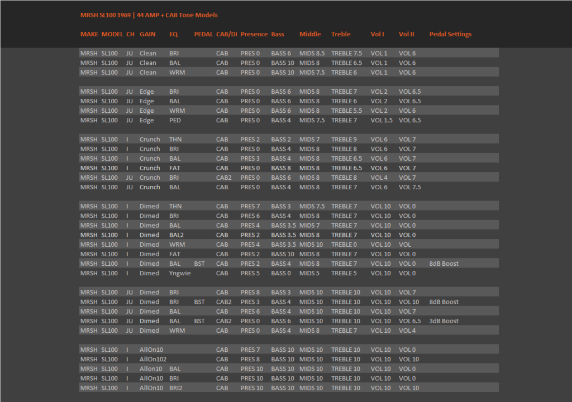This screenshot has width=572, height=402.
Task: Click the MODEL column header
Action: coord(112,34)
